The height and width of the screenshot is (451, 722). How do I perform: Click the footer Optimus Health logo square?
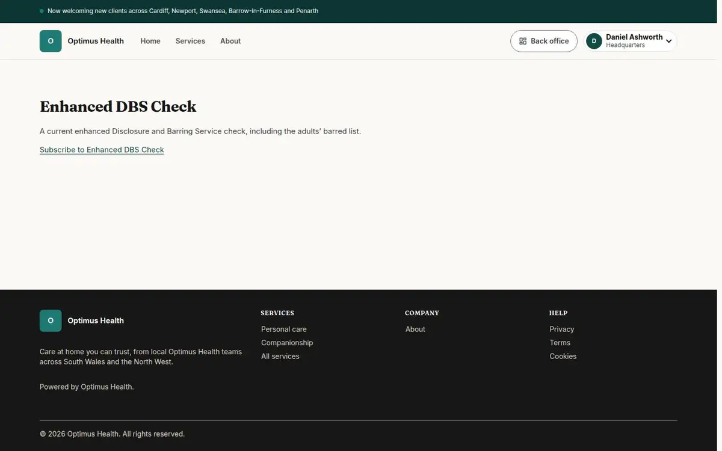pyautogui.click(x=51, y=321)
